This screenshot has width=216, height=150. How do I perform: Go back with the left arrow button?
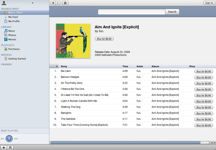[x=53, y=3]
